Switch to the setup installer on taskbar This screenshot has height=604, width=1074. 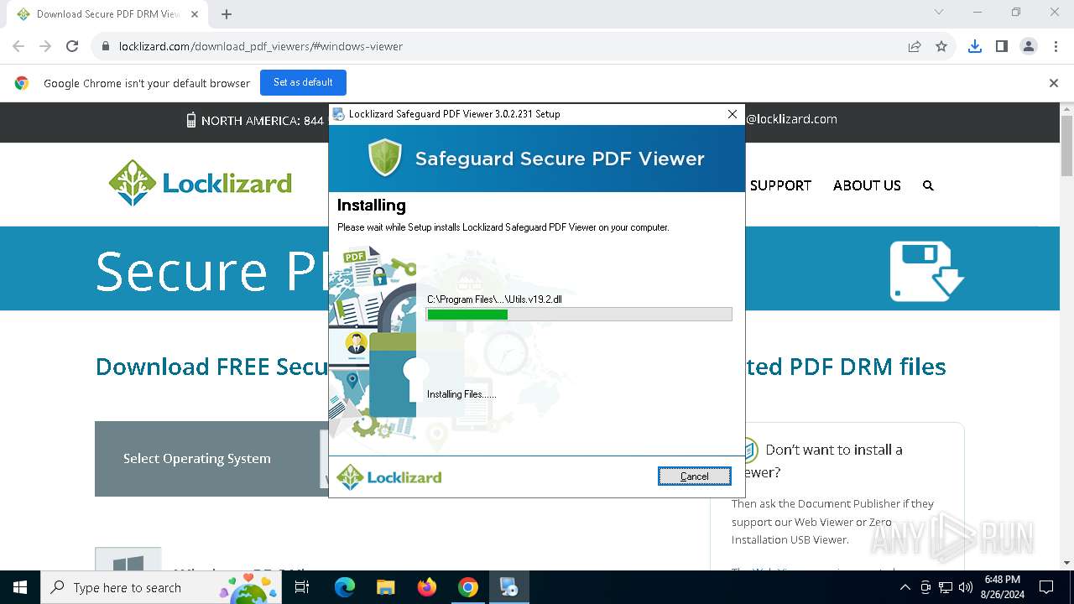click(x=509, y=587)
